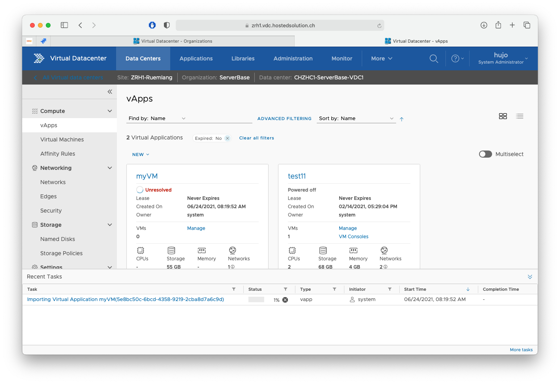Collapse the sidebar with double chevron
560x384 pixels.
click(x=110, y=92)
